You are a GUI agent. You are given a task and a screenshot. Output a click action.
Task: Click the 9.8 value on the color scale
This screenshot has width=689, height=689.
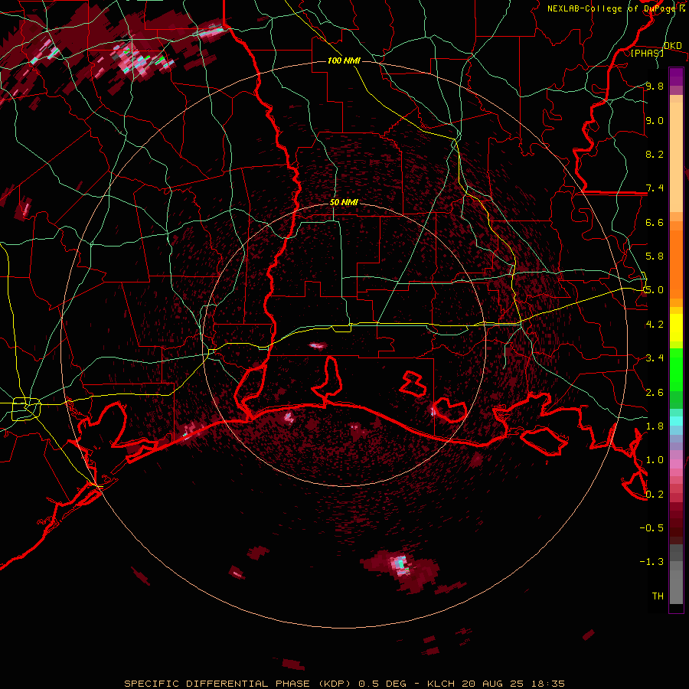click(x=655, y=87)
